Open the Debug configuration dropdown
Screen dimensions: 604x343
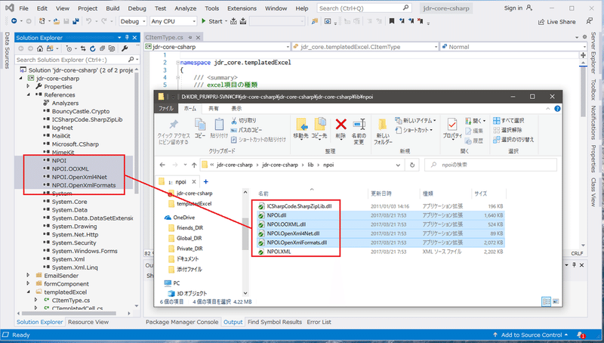click(x=133, y=22)
